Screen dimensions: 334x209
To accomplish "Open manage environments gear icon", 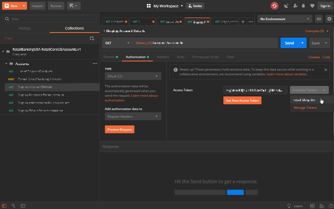I will tap(329, 19).
